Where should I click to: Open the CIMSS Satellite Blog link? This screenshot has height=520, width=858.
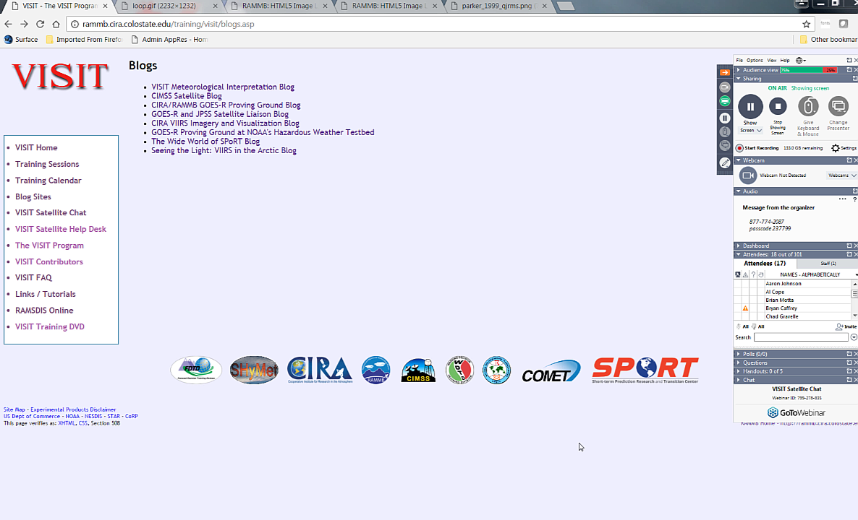[187, 96]
